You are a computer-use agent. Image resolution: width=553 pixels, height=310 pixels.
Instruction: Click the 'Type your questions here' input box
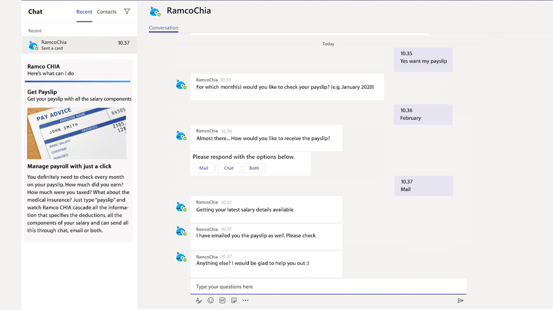(x=328, y=287)
